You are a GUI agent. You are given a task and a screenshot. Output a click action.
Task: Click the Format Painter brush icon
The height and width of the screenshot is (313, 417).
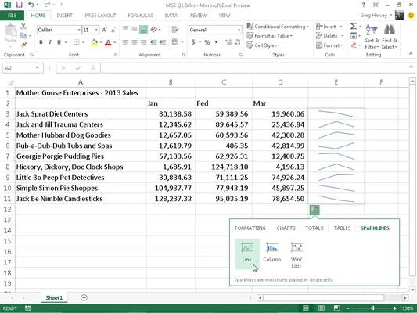(23, 45)
